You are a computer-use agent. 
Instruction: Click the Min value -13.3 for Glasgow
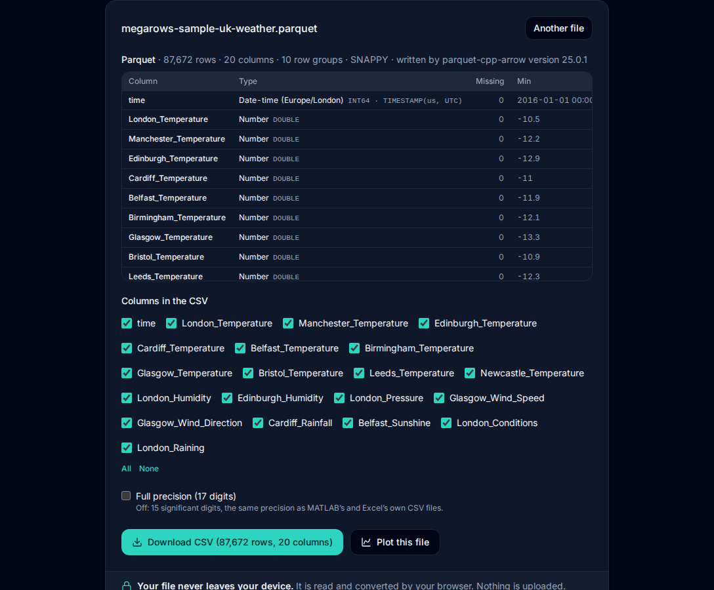click(x=529, y=237)
